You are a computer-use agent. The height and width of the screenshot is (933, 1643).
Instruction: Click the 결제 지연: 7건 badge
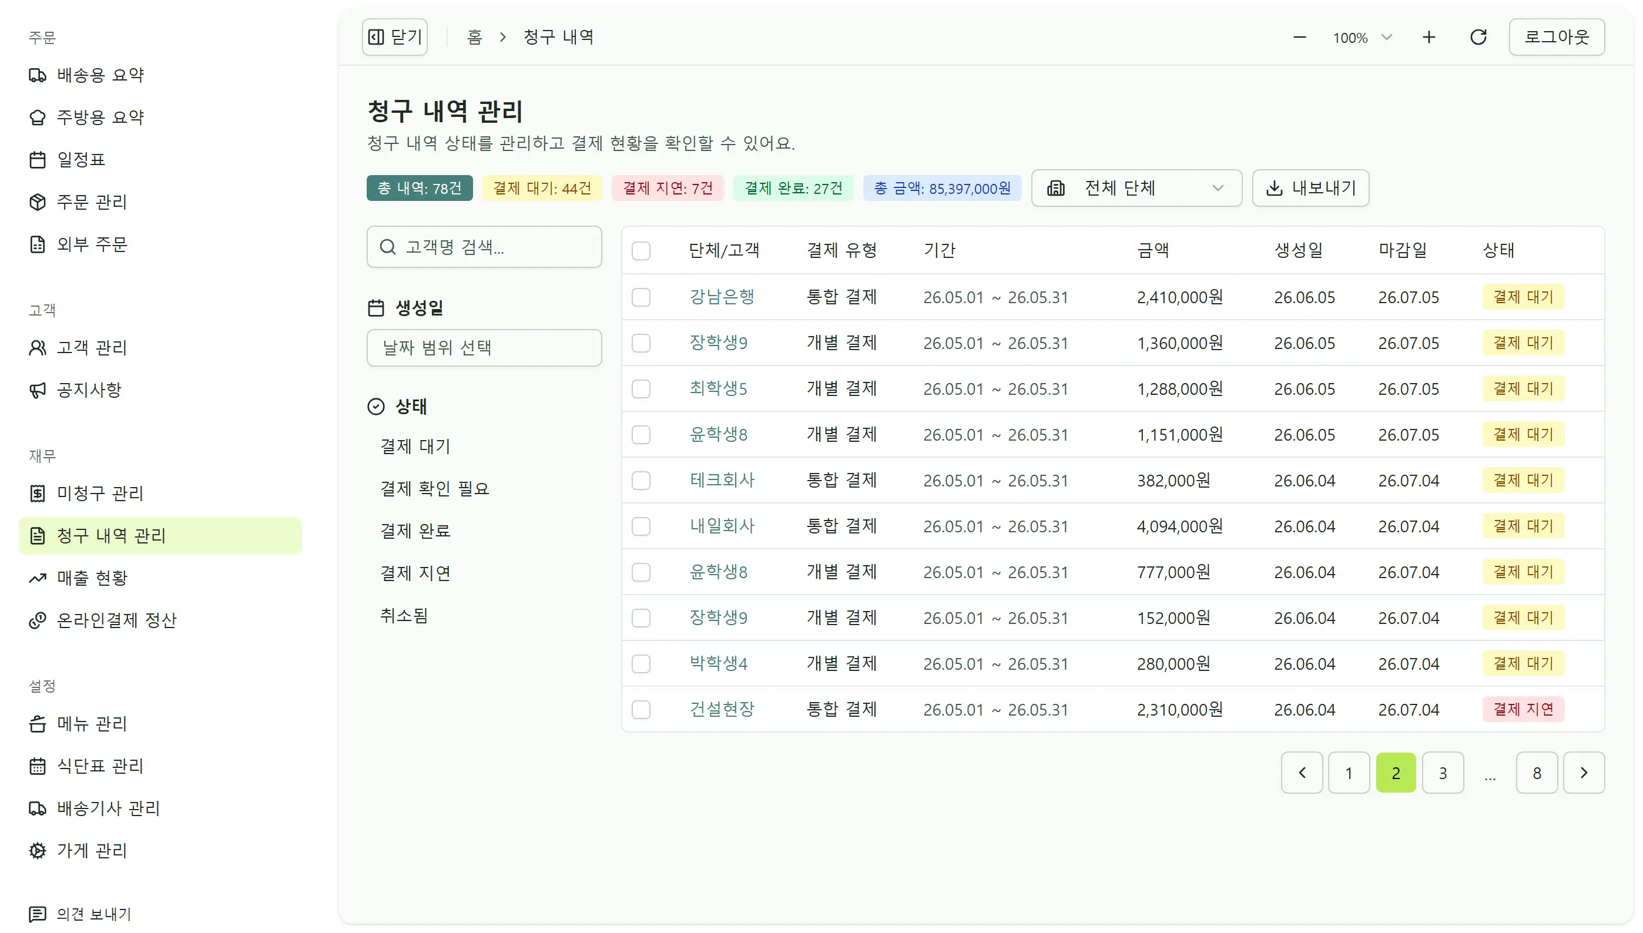tap(668, 188)
